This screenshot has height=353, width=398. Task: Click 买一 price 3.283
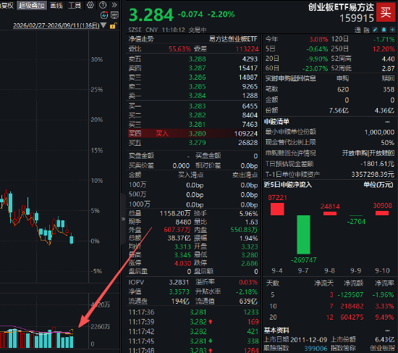[198, 106]
